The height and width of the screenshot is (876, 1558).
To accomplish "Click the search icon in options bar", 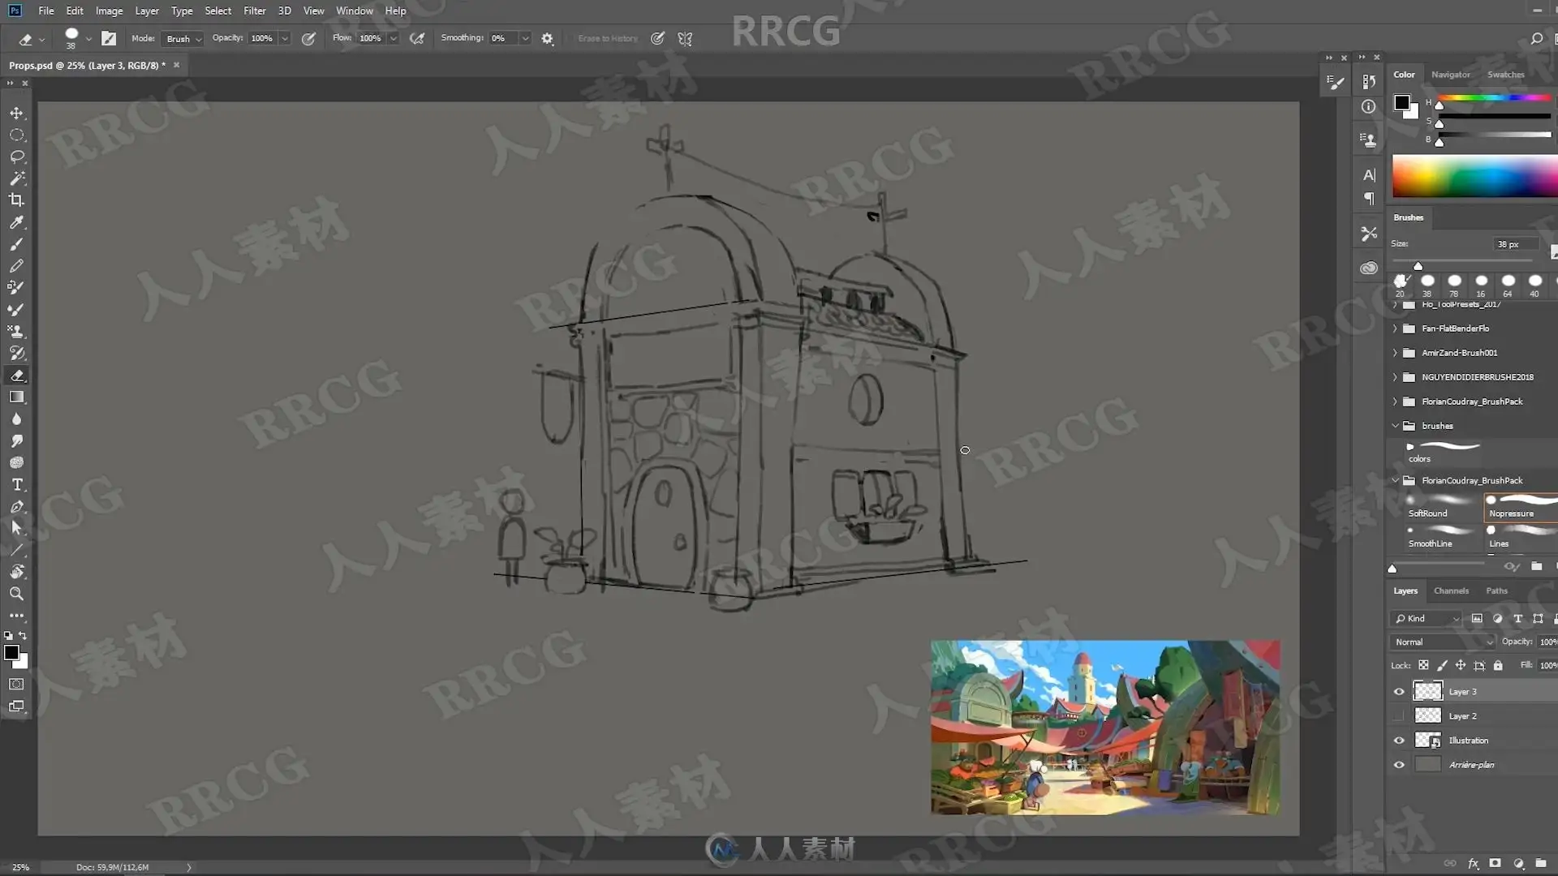I will pos(1536,38).
